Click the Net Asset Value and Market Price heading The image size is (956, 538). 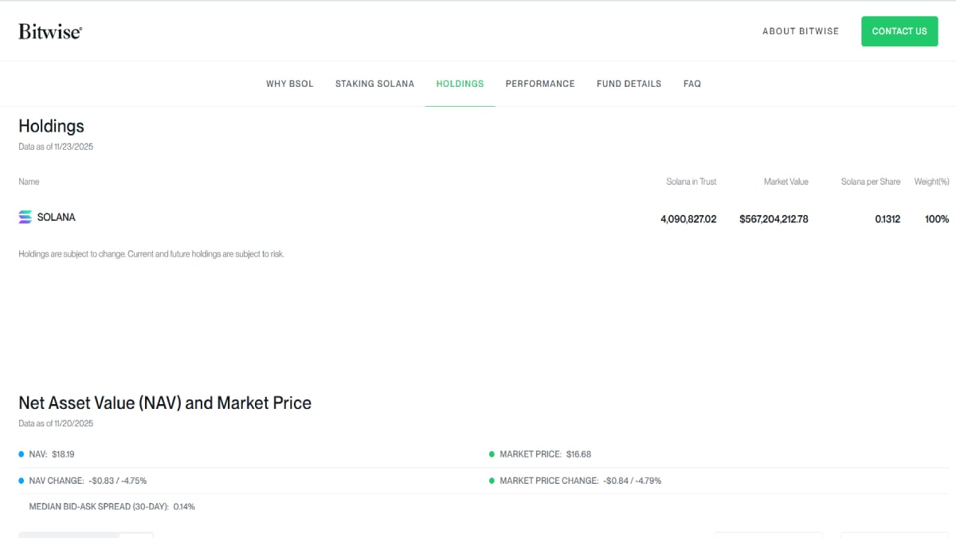click(165, 403)
